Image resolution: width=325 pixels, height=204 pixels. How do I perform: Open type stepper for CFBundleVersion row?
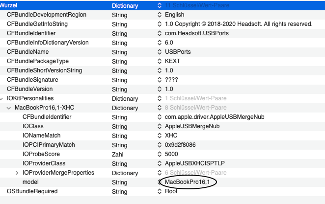point(159,89)
